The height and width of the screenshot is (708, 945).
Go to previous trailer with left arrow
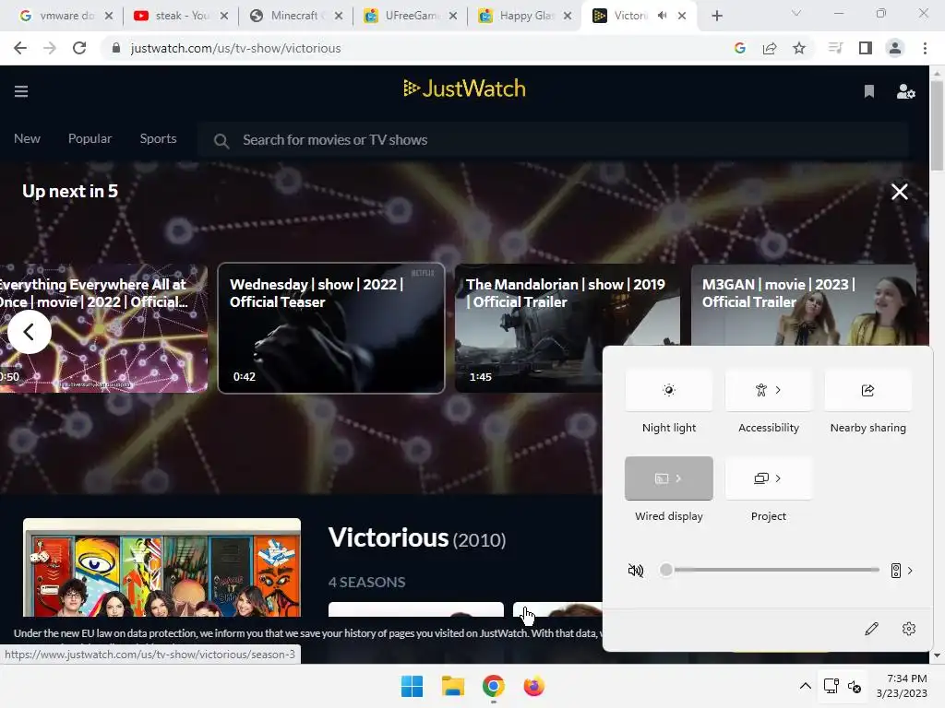[x=29, y=332]
